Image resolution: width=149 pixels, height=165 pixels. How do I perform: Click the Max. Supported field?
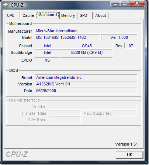pos(125,113)
